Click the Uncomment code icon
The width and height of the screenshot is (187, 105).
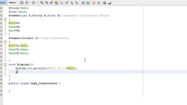pos(110,3)
